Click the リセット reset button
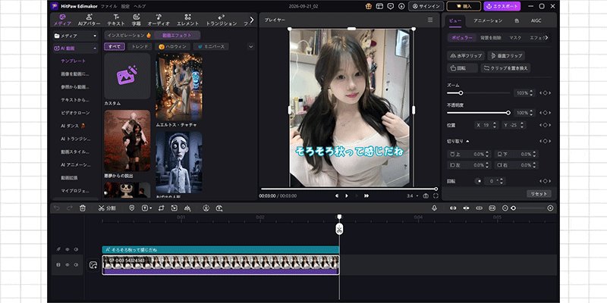This screenshot has height=303, width=607. pyautogui.click(x=539, y=194)
